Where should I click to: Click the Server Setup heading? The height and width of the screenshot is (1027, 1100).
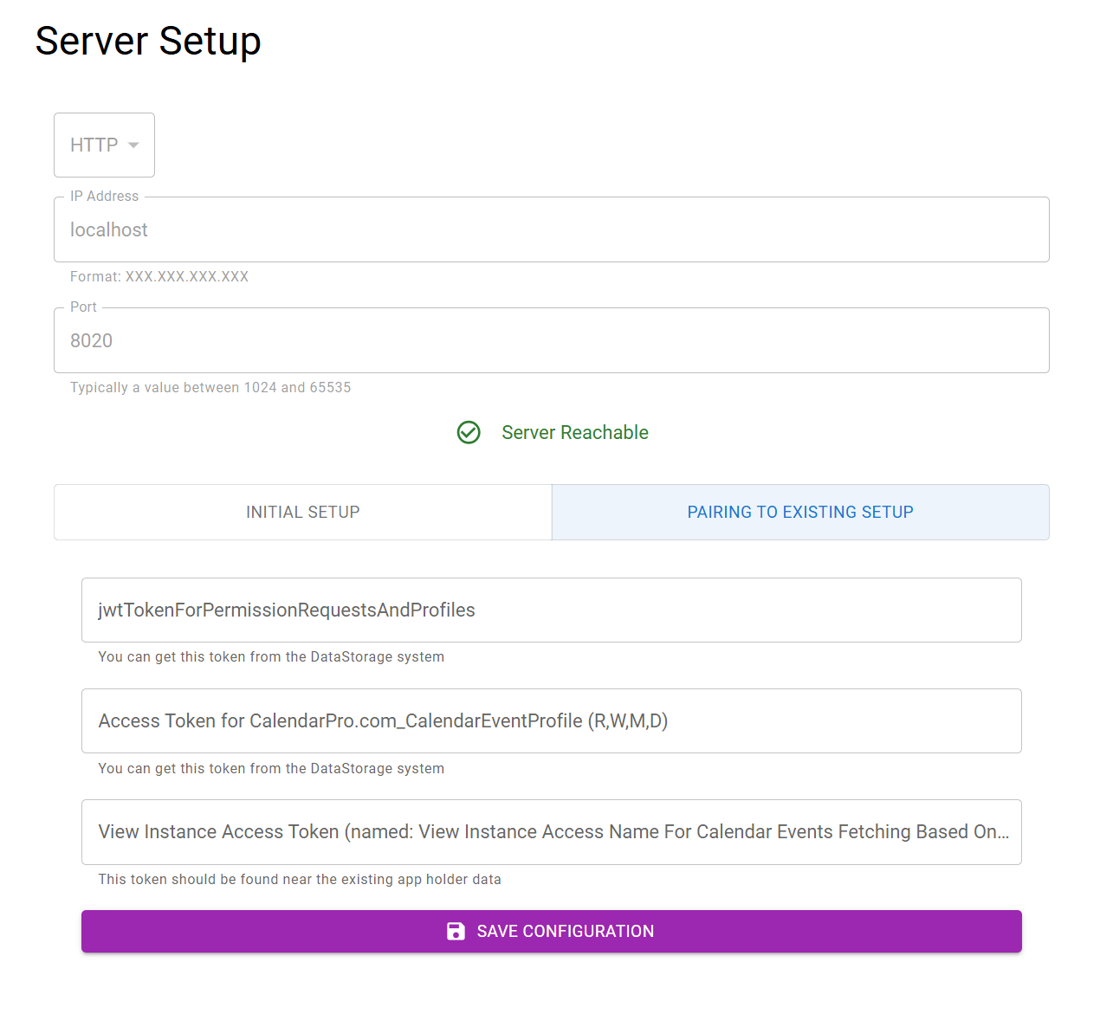(x=148, y=41)
